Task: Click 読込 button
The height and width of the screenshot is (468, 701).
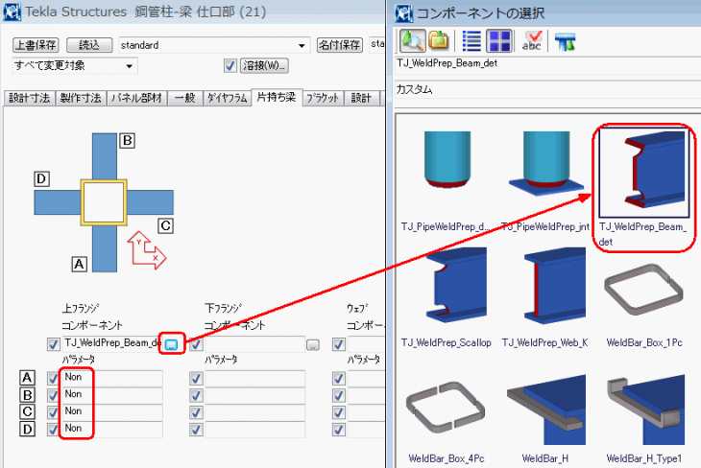Action: tap(89, 45)
